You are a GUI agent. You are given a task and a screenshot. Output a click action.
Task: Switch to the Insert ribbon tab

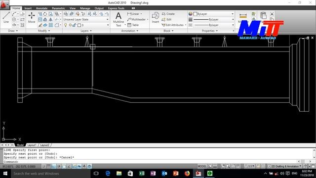tap(28, 8)
